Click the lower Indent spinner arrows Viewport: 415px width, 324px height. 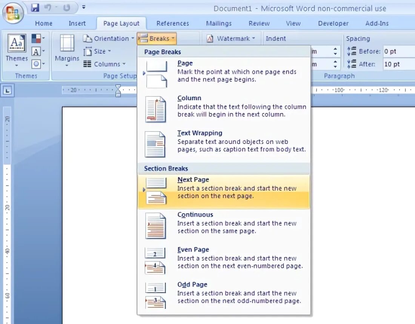click(x=335, y=64)
